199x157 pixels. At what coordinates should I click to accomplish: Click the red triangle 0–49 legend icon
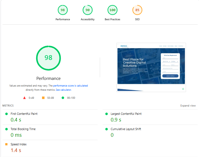[x=24, y=98]
